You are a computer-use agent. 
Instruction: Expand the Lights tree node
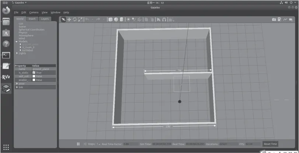17,53
